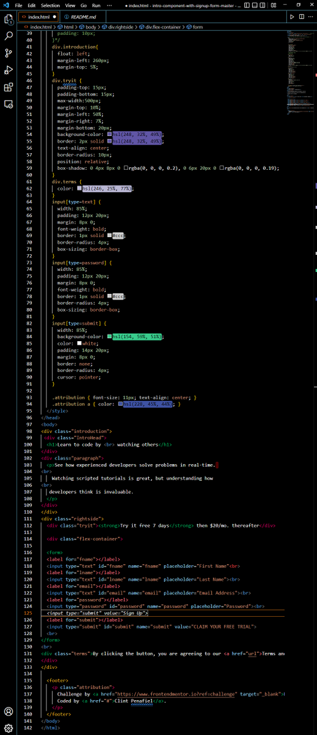Open the Source Control view
This screenshot has width=317, height=735.
click(x=9, y=53)
